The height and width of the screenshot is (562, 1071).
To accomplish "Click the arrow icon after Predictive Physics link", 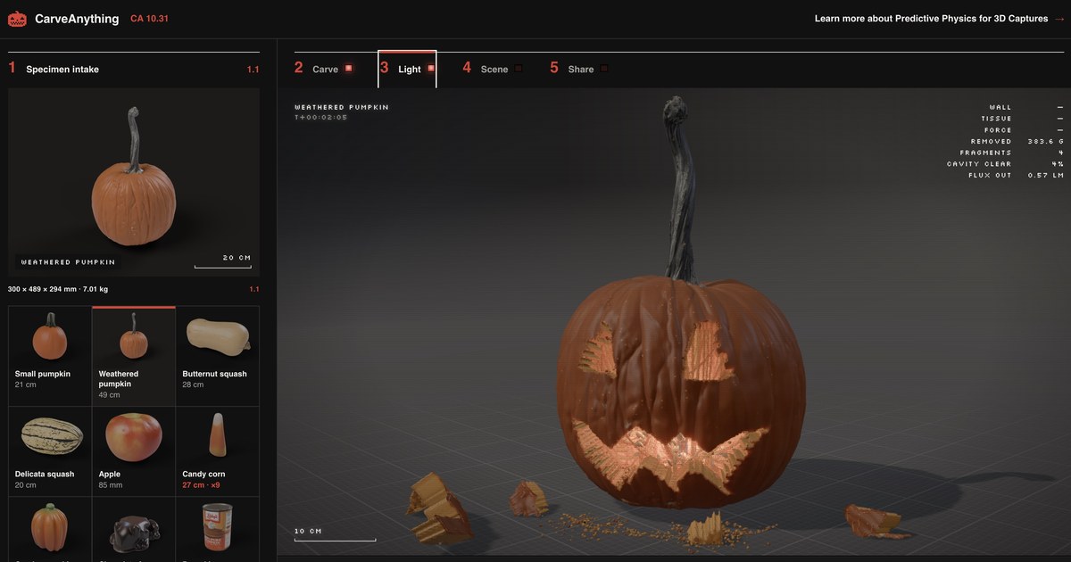I will pyautogui.click(x=1059, y=19).
